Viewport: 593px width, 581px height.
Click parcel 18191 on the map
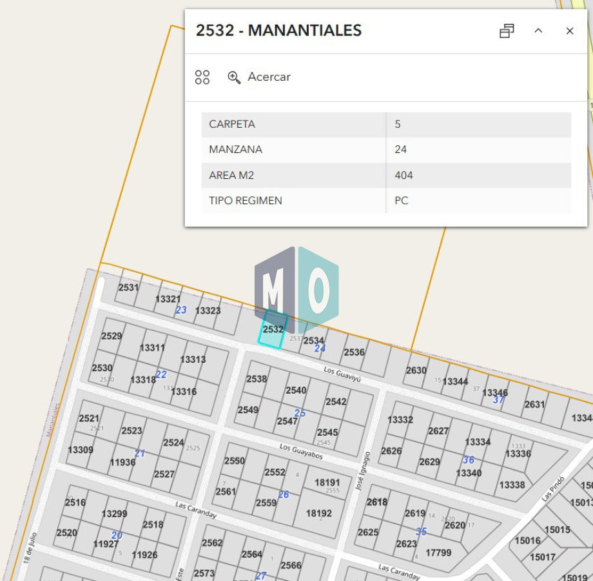pos(327,482)
